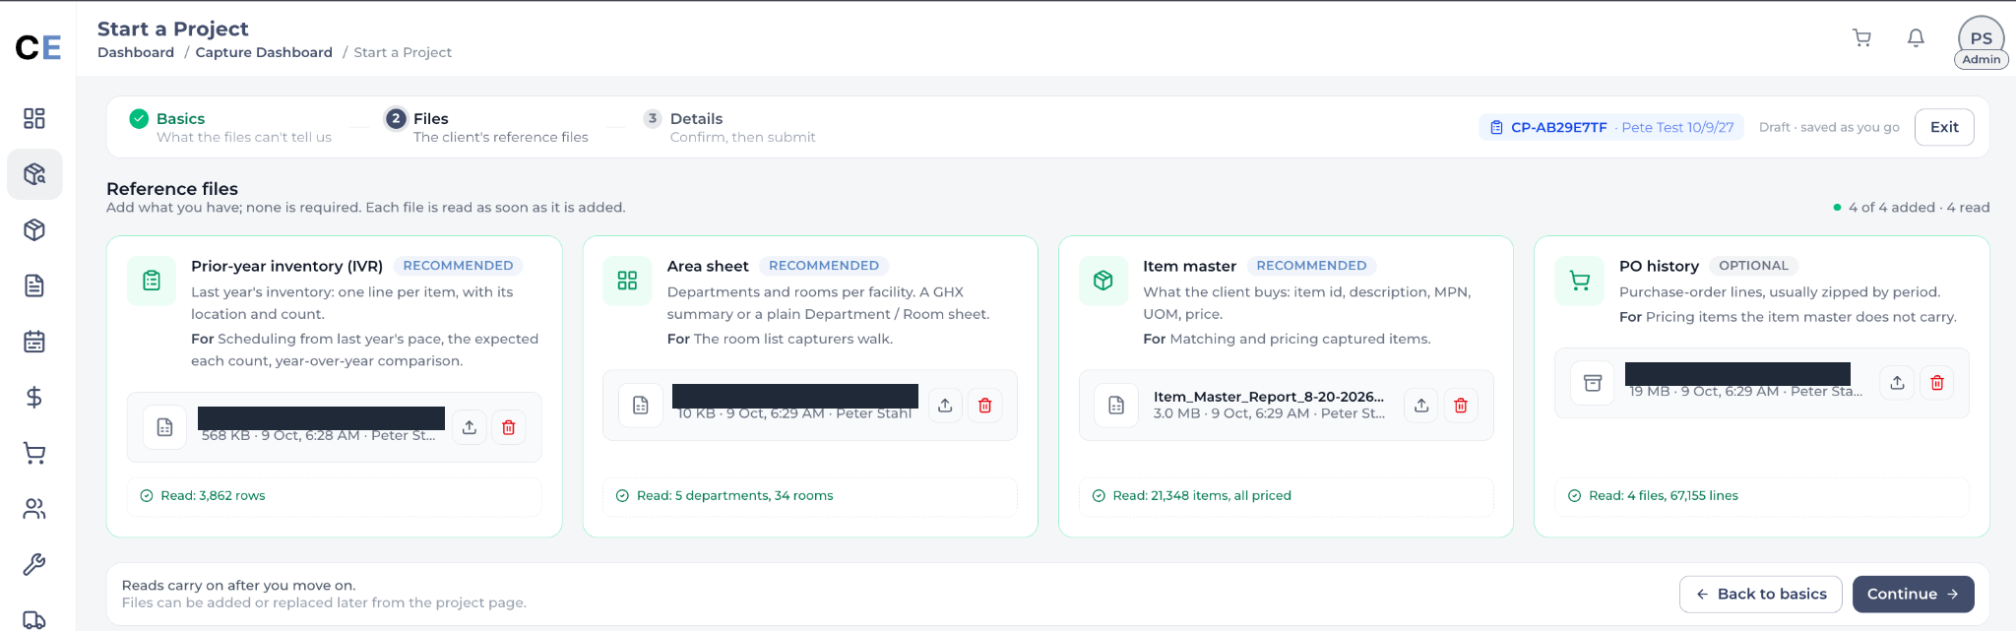Click the '4 of 4 added · 4 read' indicator
The width and height of the screenshot is (2016, 631).
1912,207
